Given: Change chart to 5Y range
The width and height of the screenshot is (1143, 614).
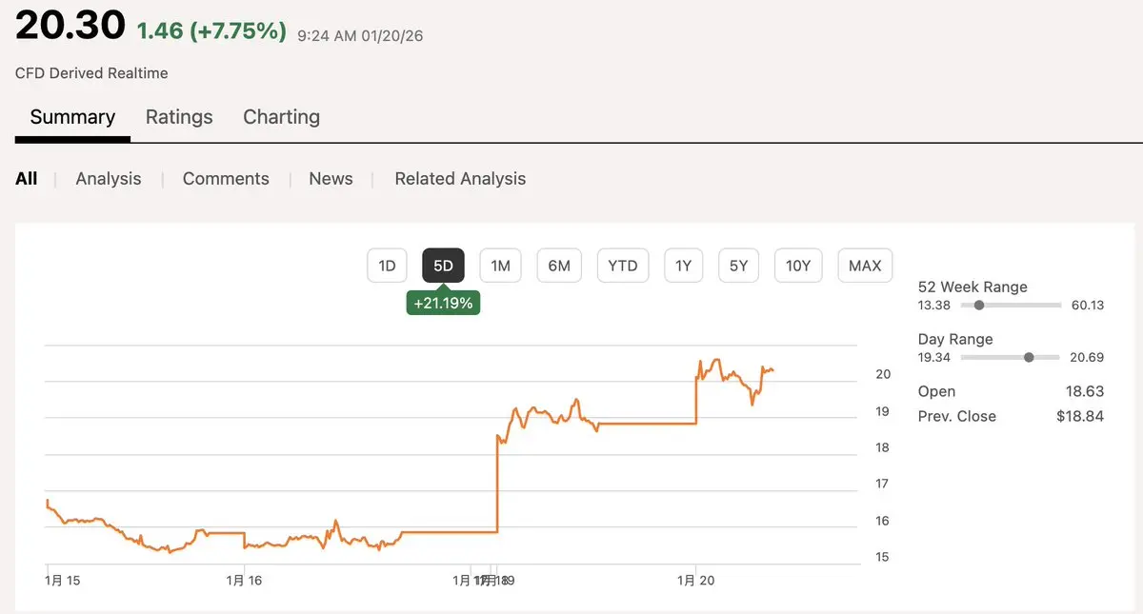Looking at the screenshot, I should click(x=739, y=266).
